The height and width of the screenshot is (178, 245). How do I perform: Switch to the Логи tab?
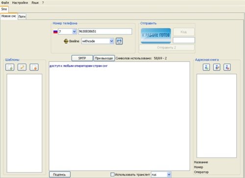22,17
